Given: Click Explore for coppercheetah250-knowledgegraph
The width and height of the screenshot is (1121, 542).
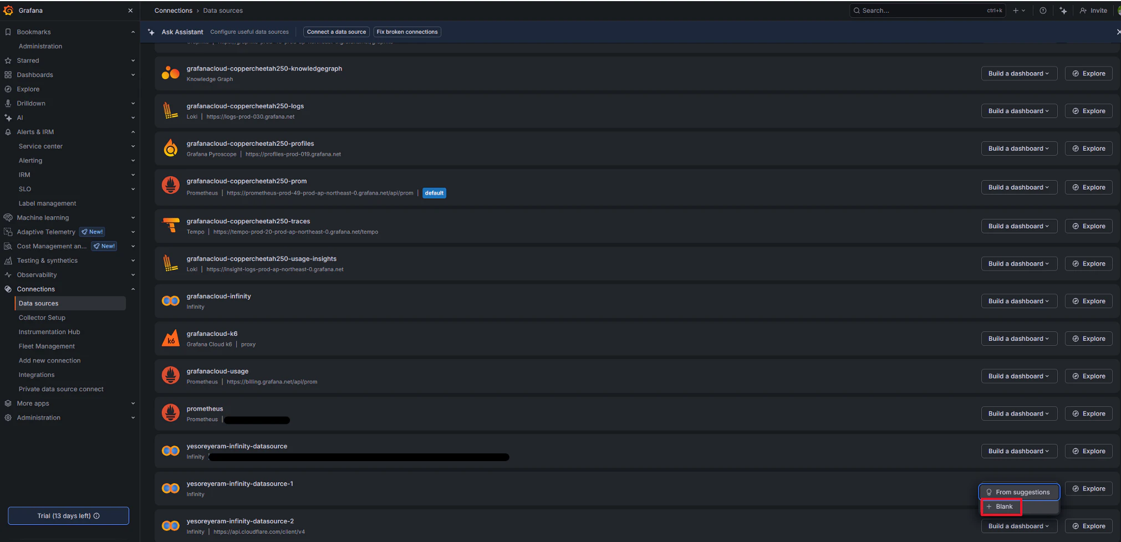Looking at the screenshot, I should [1088, 73].
